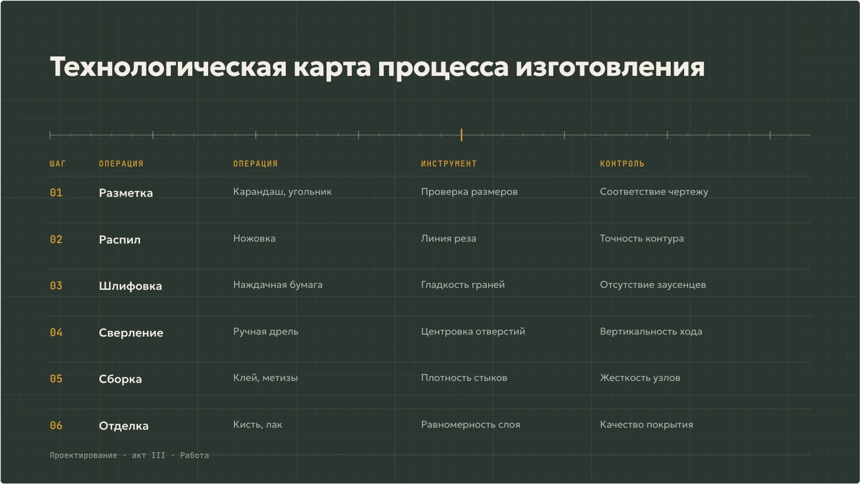Click the 'КОНТРОЛЬ' column header
This screenshot has height=484, width=860.
point(622,164)
